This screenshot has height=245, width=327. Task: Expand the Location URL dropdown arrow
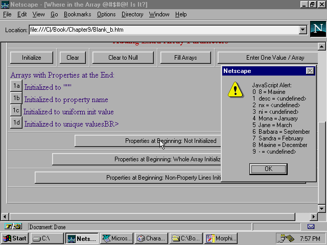coord(301,30)
